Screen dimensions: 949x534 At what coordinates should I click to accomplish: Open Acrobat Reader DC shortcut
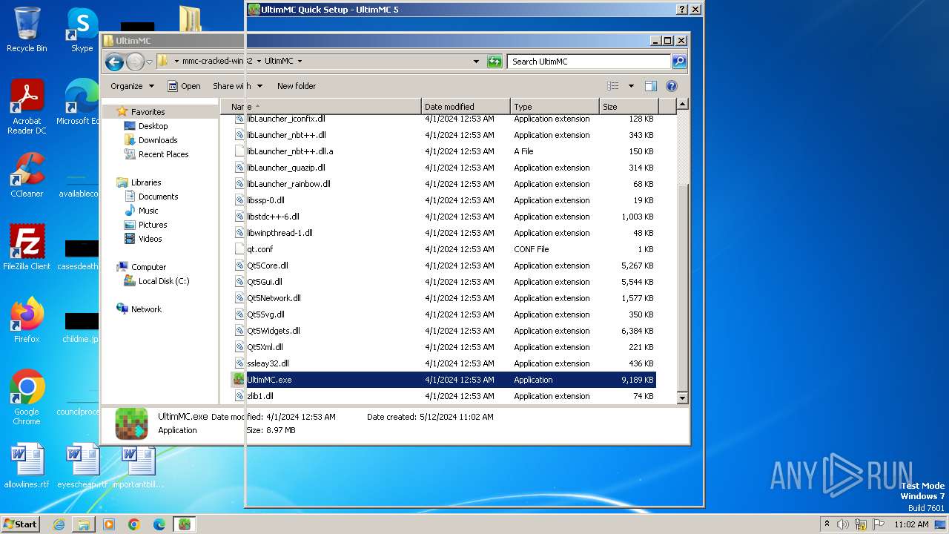(27, 107)
